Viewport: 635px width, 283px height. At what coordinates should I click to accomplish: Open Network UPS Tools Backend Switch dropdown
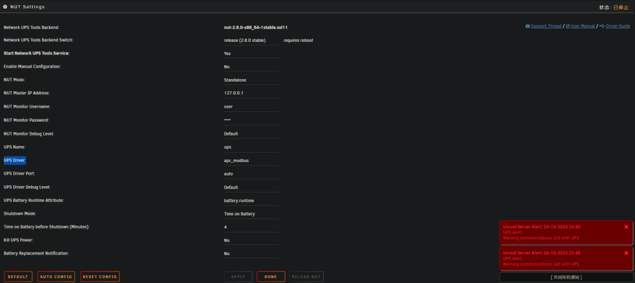[x=251, y=41]
